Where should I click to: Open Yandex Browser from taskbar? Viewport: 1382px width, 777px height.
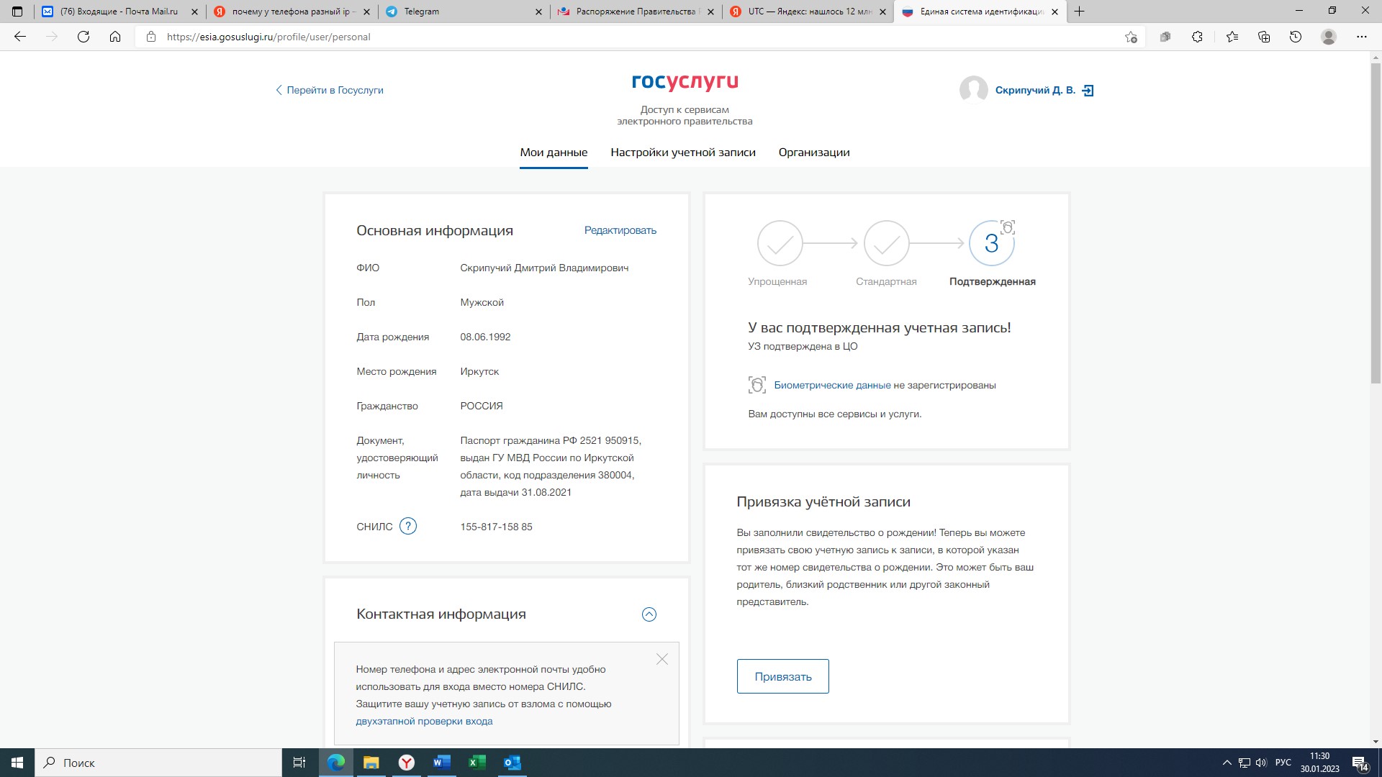407,763
